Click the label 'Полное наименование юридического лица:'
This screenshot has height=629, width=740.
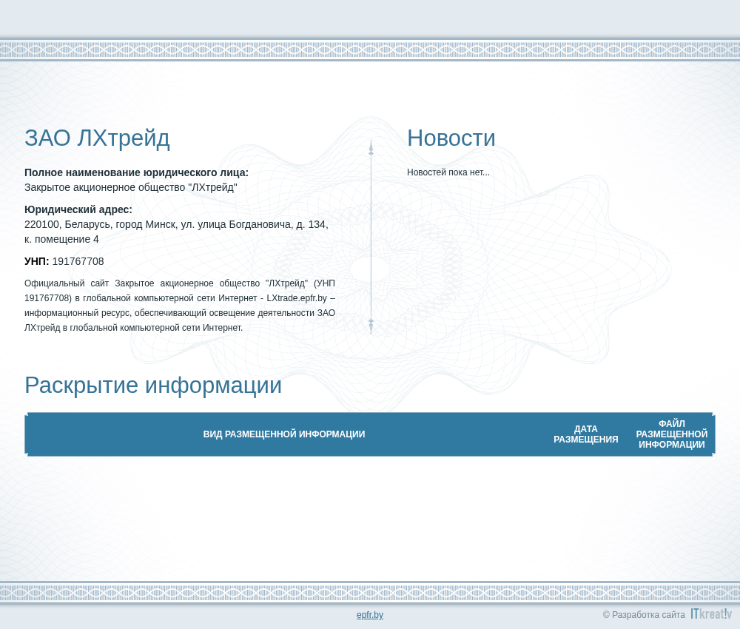coord(136,172)
